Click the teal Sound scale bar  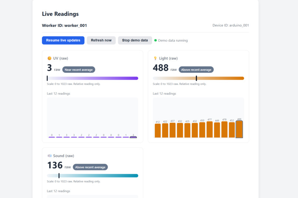pyautogui.click(x=92, y=176)
